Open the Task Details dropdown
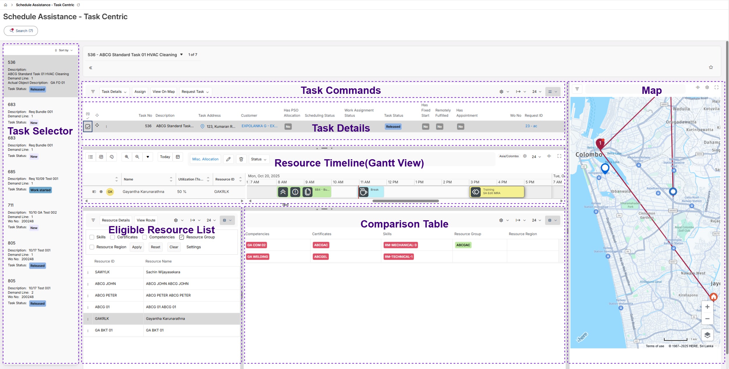The image size is (729, 369). 114,92
